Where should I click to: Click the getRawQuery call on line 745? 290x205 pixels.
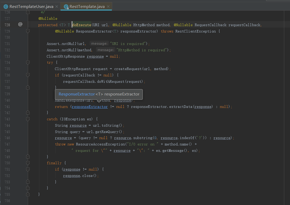click(x=107, y=132)
